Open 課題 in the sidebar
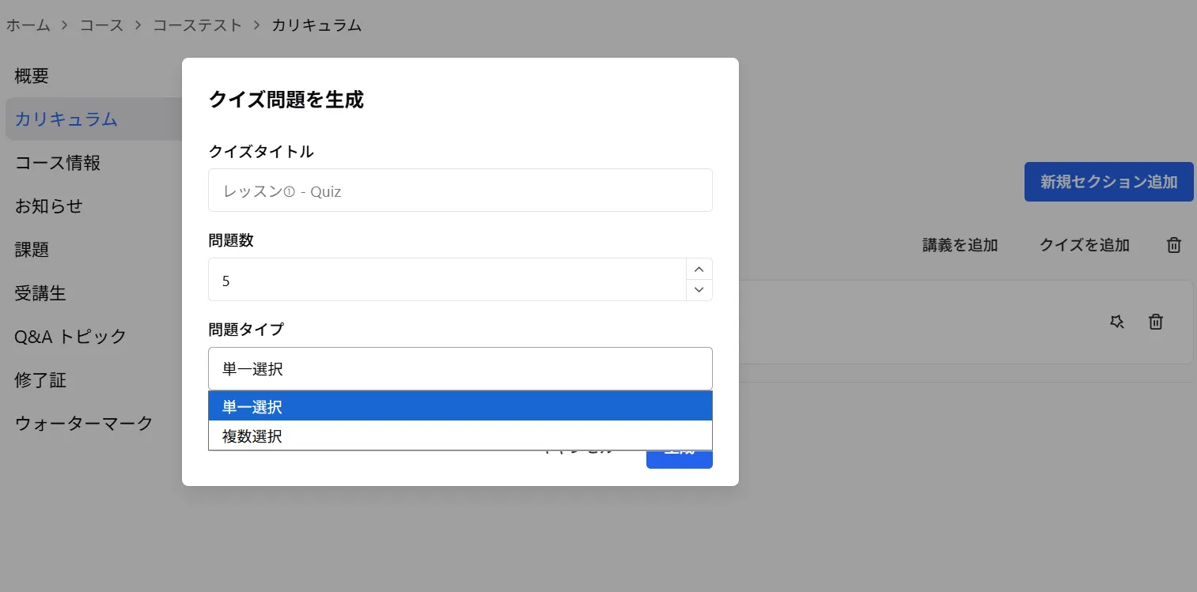 (32, 250)
